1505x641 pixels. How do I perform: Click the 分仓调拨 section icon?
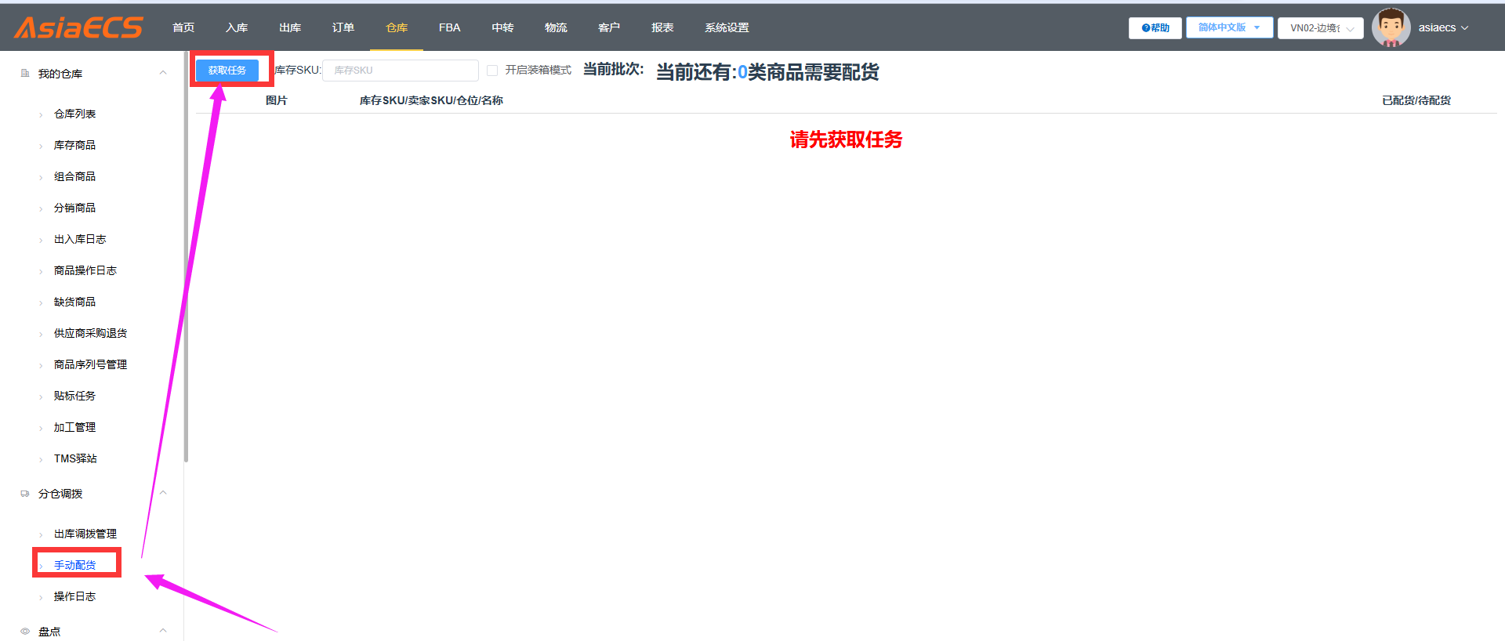pyautogui.click(x=25, y=494)
